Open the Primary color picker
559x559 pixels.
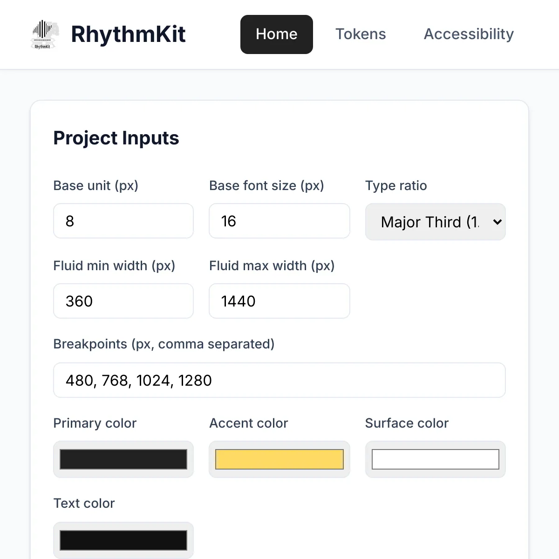pos(123,459)
